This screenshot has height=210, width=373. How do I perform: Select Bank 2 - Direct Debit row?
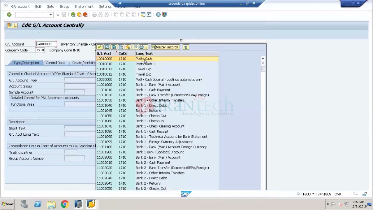157,178
